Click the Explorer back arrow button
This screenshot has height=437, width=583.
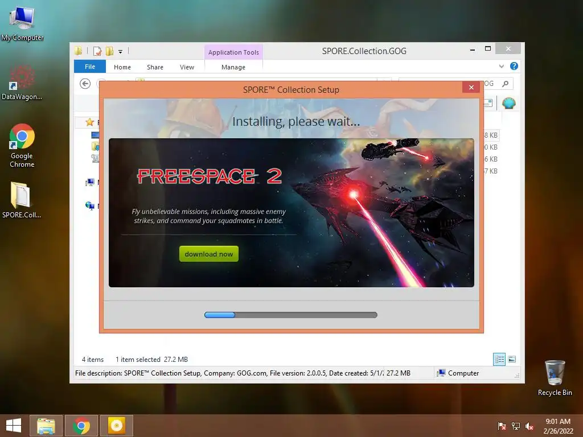[x=85, y=84]
